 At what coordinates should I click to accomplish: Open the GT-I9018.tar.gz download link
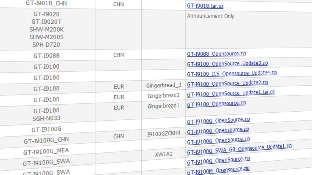[205, 6]
